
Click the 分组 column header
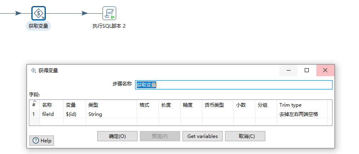point(266,105)
